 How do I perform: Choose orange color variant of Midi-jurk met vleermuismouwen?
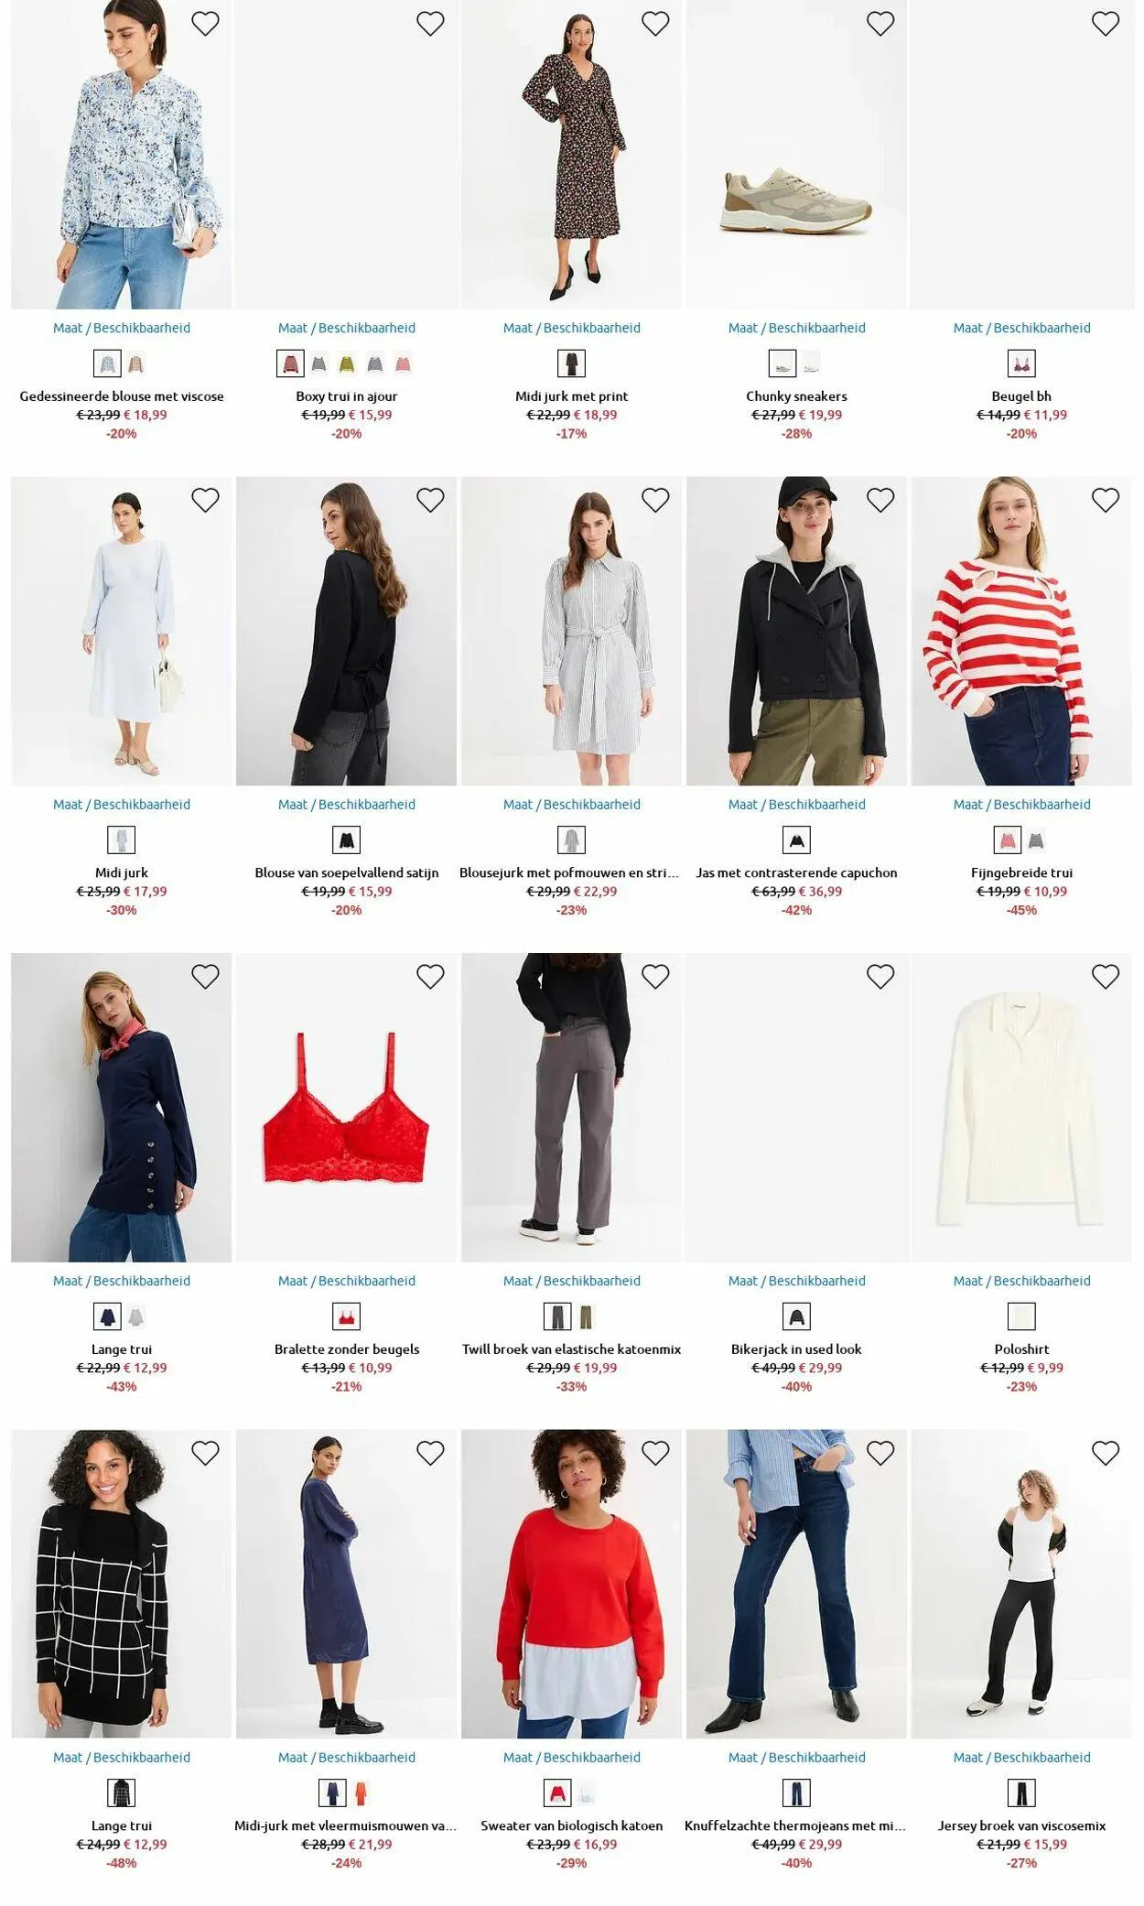pyautogui.click(x=361, y=1792)
